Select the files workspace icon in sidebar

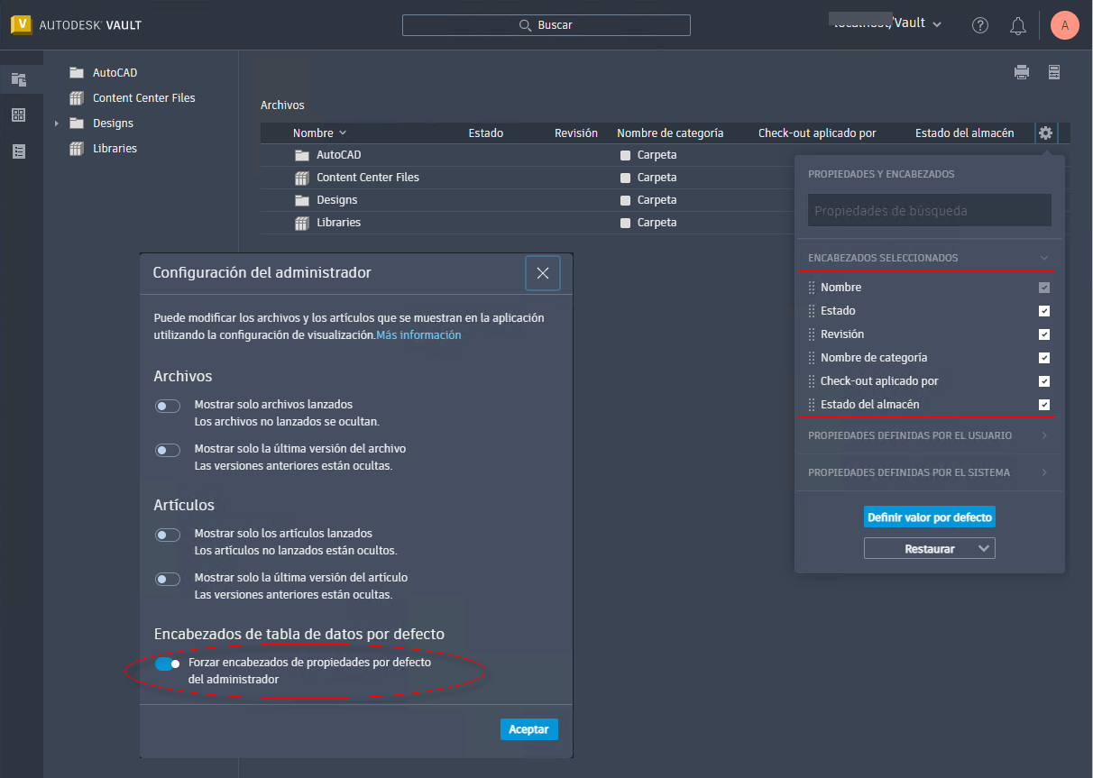[19, 79]
